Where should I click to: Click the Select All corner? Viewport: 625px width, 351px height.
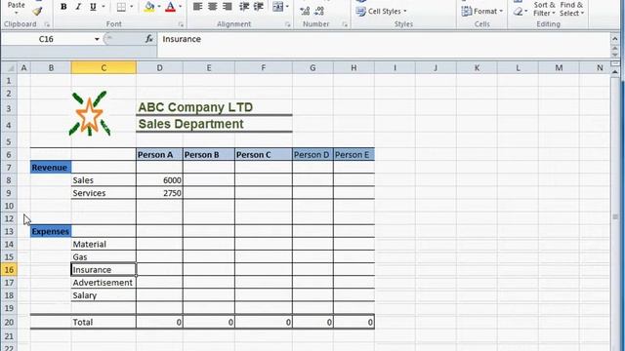9,68
